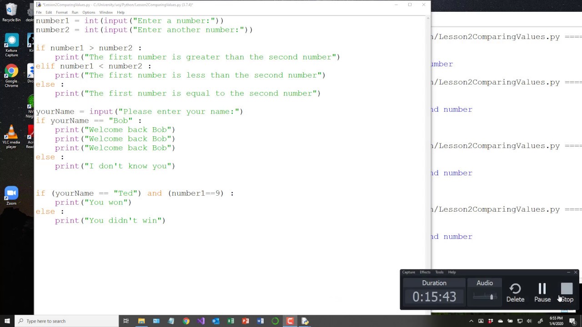Image resolution: width=582 pixels, height=327 pixels.
Task: Switch to Camtasia recorder on taskbar
Action: (x=290, y=321)
